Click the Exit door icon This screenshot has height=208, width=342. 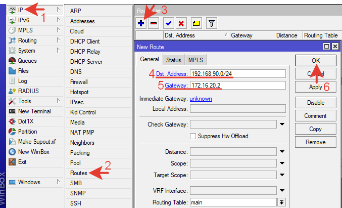click(12, 162)
